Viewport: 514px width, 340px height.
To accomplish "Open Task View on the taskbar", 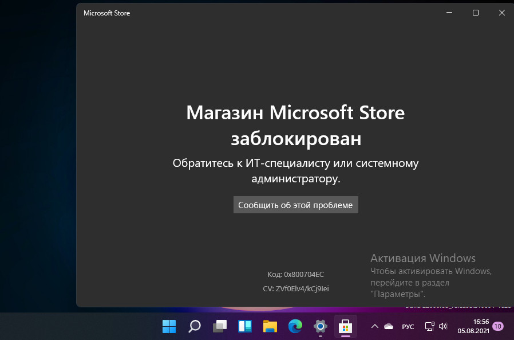I will point(220,326).
